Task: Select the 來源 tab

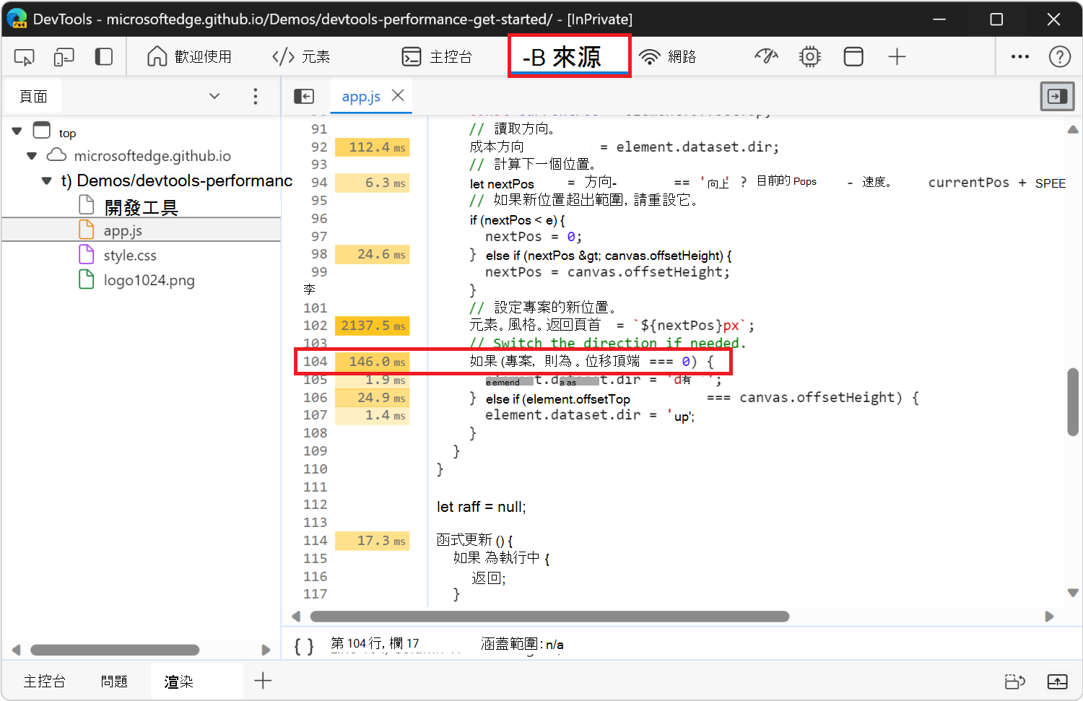Action: click(x=569, y=56)
